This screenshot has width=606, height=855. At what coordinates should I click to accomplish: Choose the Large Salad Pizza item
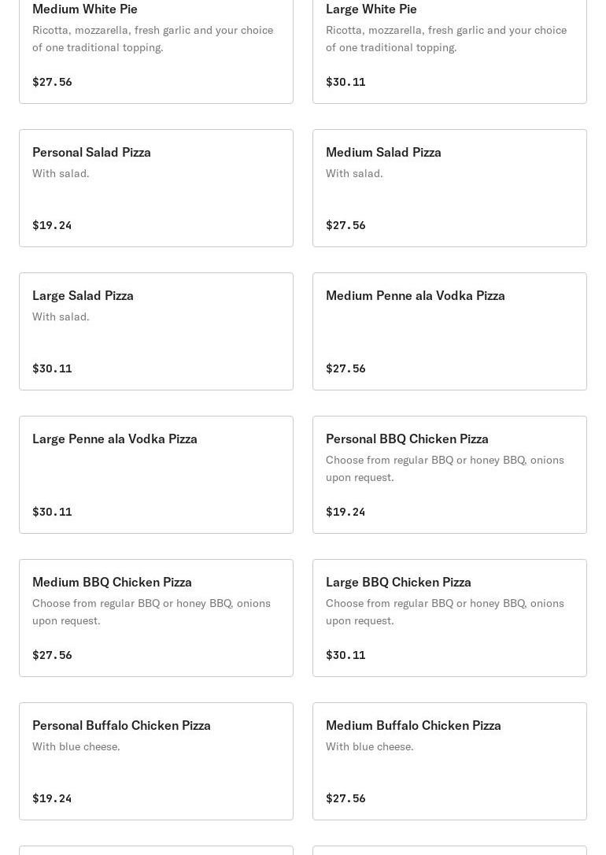[x=156, y=331]
